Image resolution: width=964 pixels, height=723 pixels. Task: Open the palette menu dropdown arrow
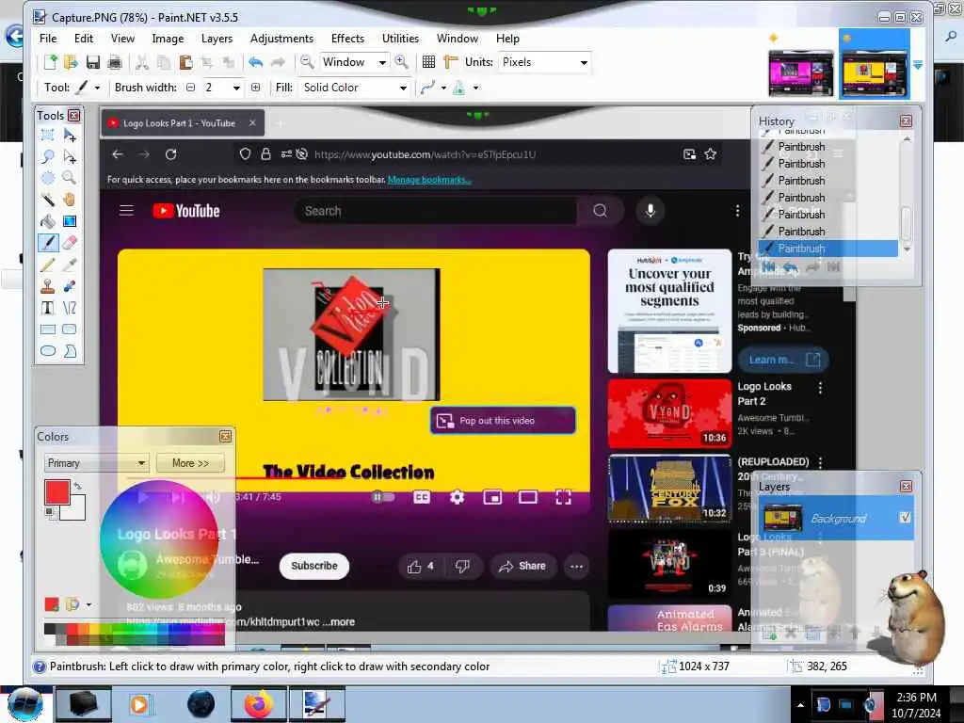click(89, 605)
